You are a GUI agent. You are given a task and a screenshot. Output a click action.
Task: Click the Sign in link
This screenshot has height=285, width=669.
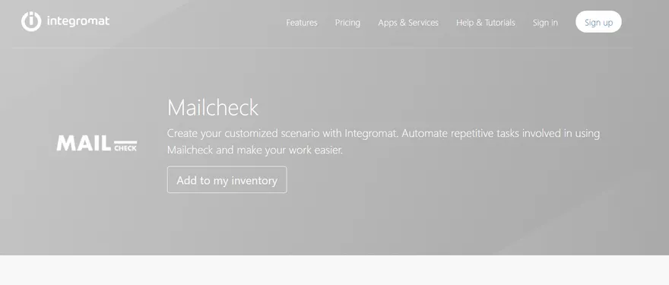545,23
